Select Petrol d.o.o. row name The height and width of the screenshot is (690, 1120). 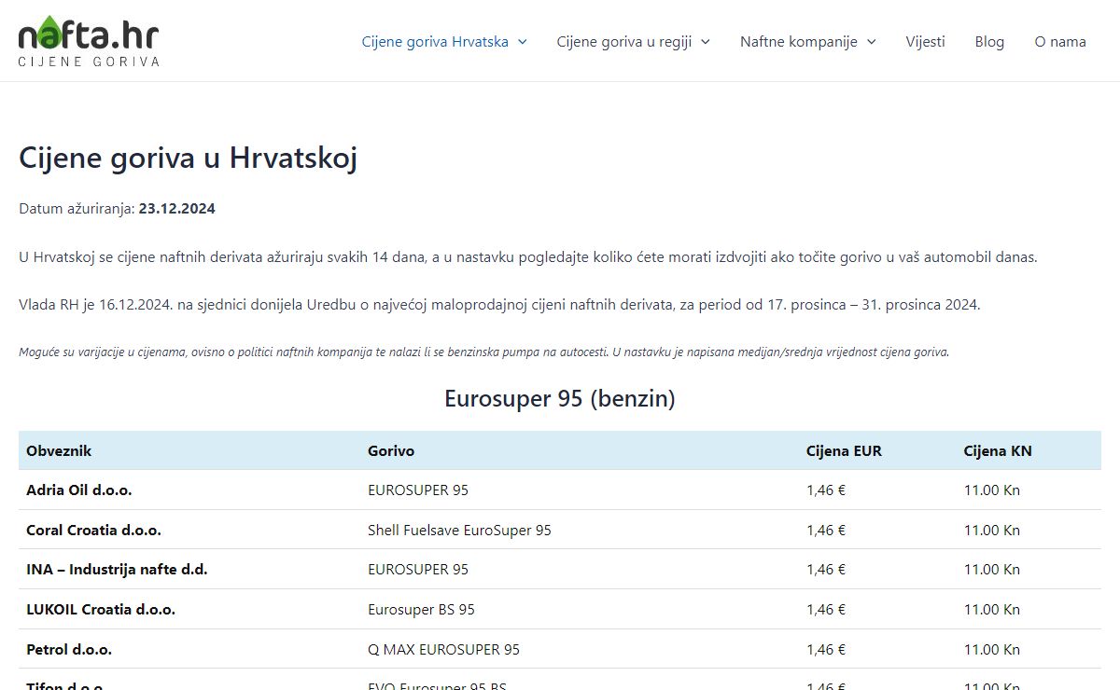69,650
